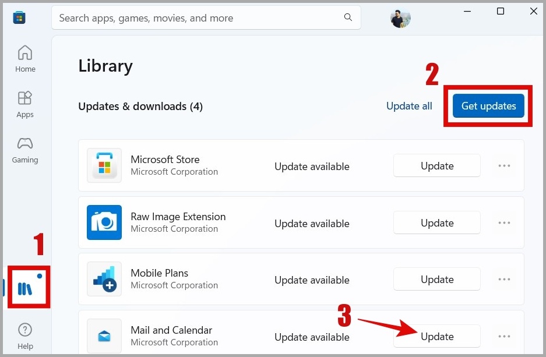Open more options for Microsoft Store
This screenshot has width=546, height=357.
point(504,166)
